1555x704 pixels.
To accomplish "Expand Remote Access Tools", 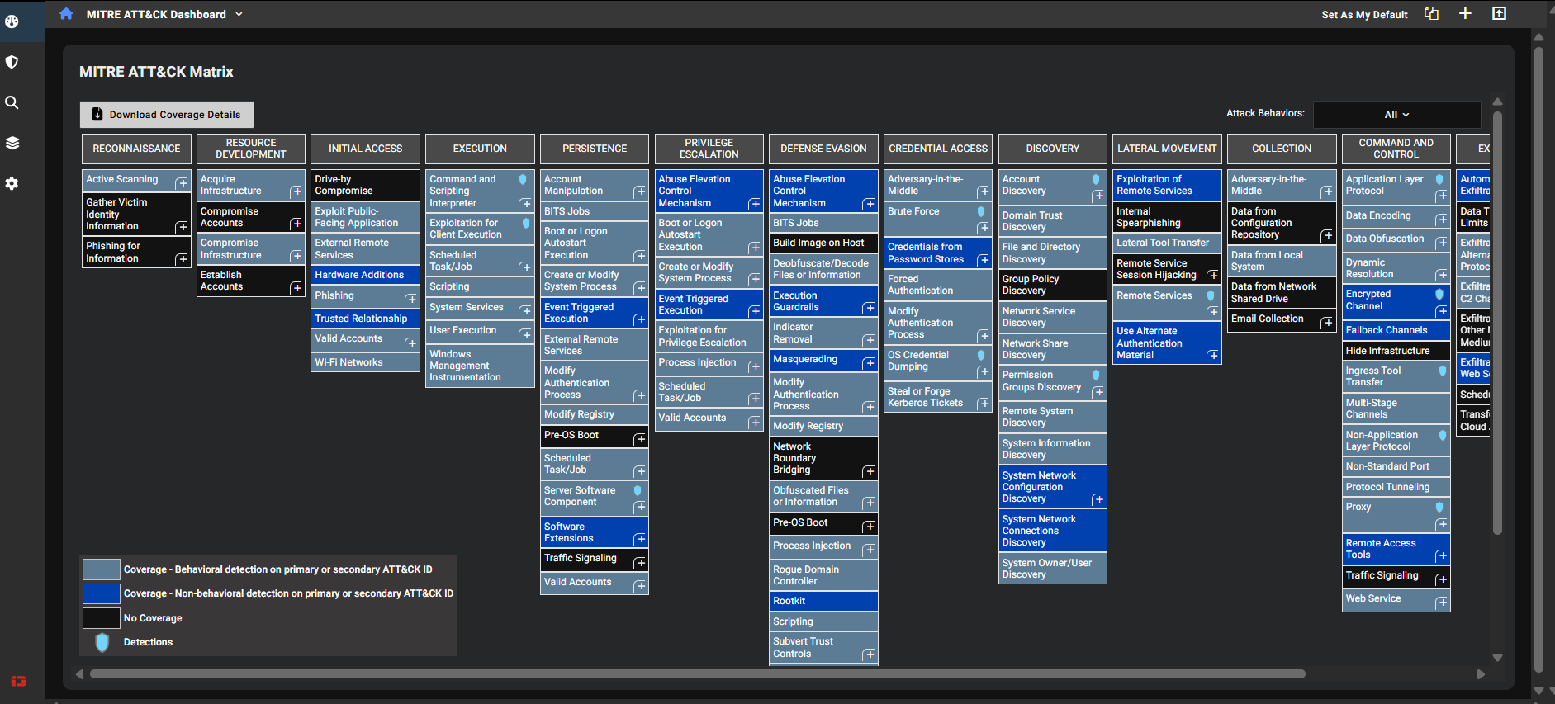I will coord(1442,555).
